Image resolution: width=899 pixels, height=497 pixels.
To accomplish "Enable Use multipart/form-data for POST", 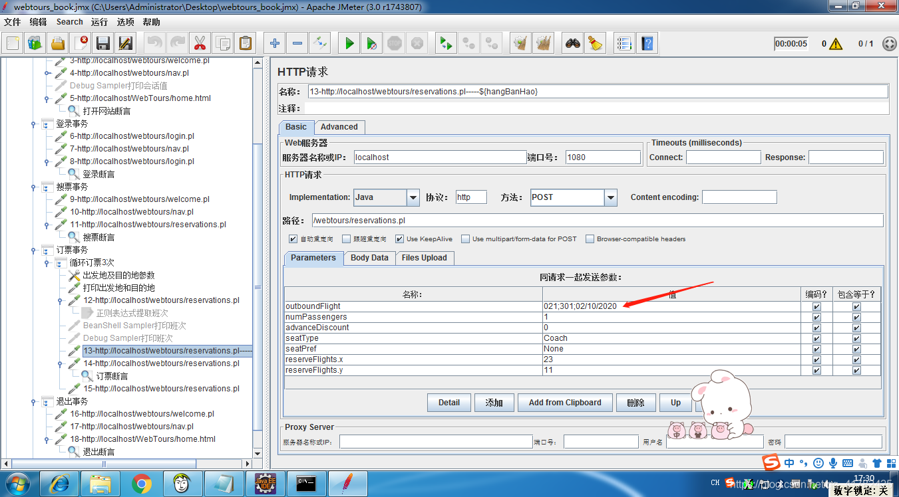I will coord(466,239).
